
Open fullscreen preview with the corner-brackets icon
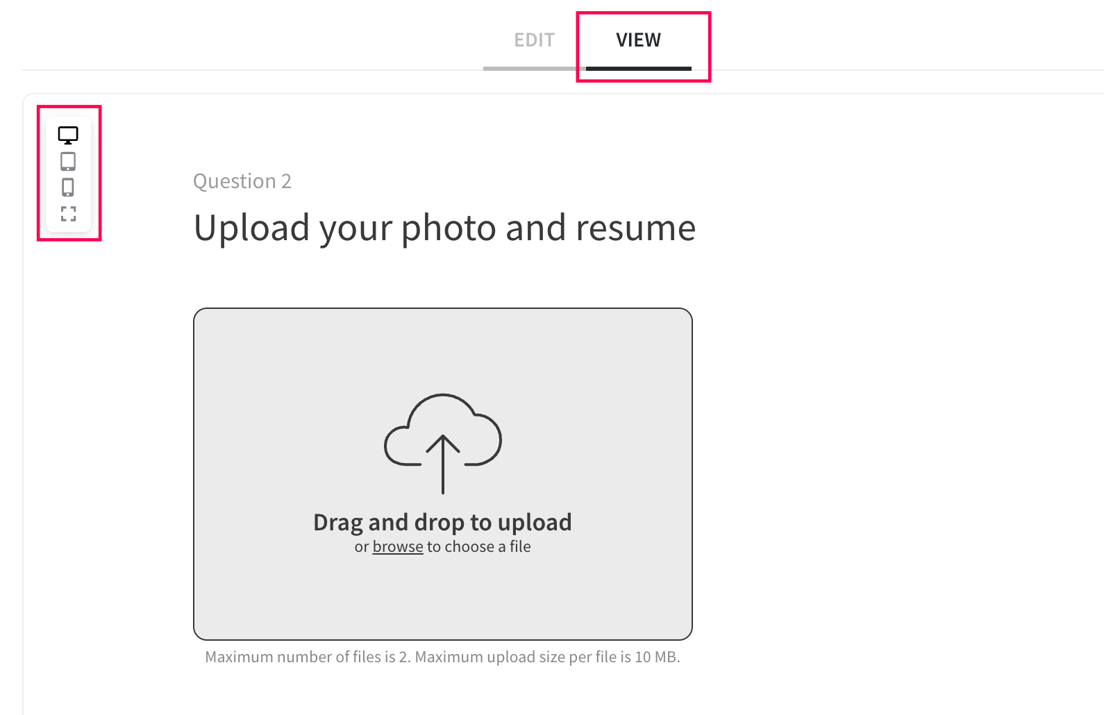click(68, 214)
